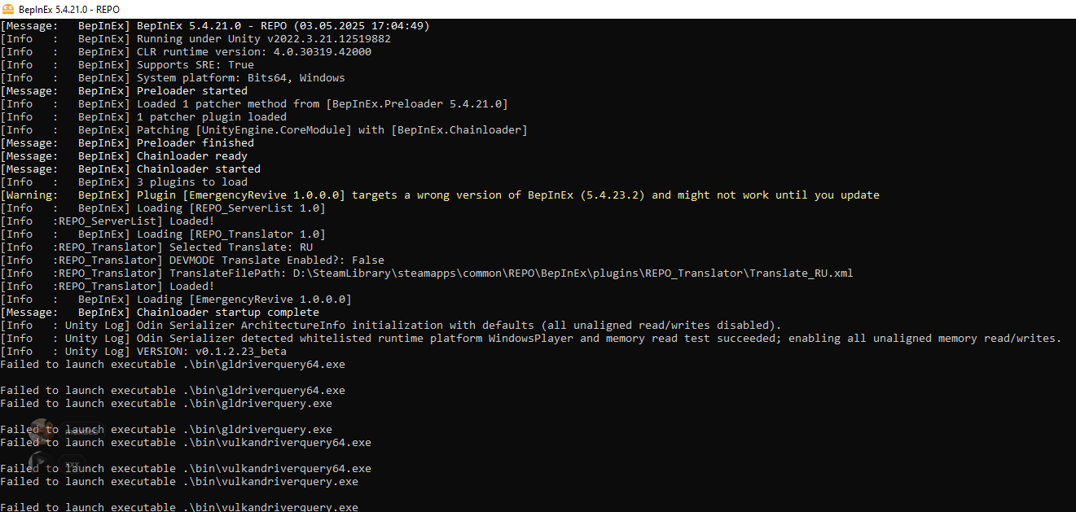This screenshot has width=1076, height=512.
Task: Click the "Preloader finished" message line
Action: click(x=195, y=143)
